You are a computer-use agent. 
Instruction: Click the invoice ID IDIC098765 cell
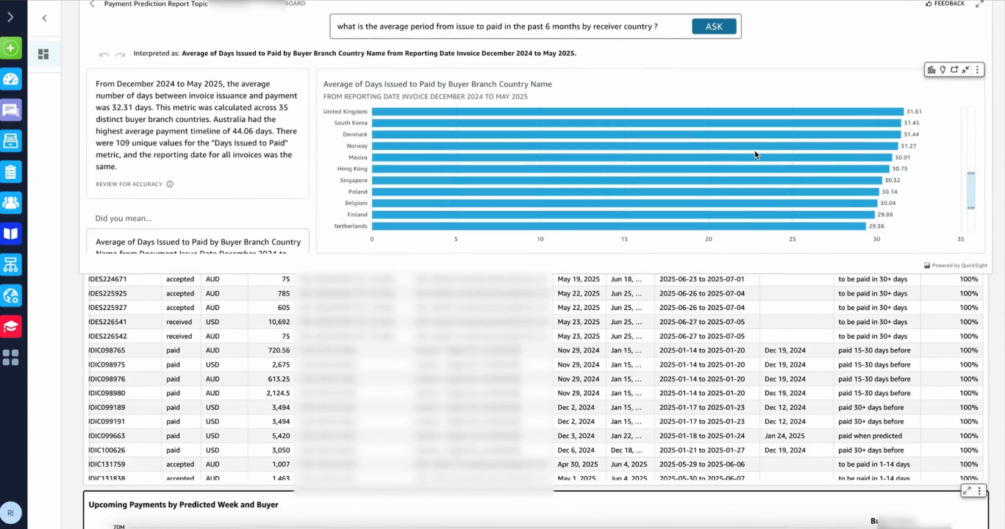pyautogui.click(x=107, y=350)
